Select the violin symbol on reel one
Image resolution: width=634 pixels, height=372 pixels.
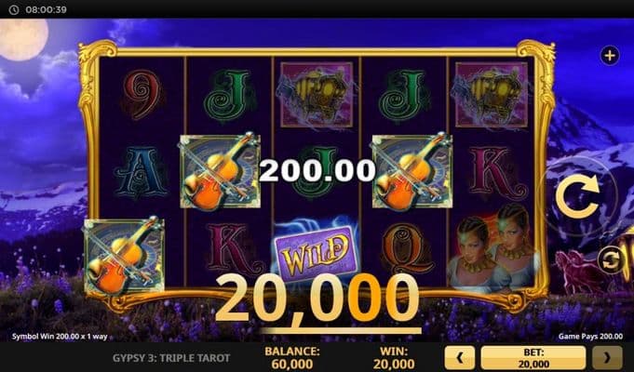point(124,255)
